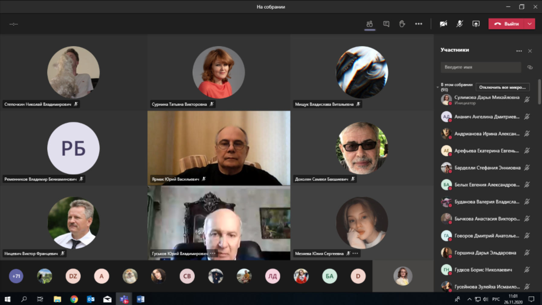This screenshot has width=542, height=305.
Task: Open participants panel more options ellipsis
Action: click(519, 51)
